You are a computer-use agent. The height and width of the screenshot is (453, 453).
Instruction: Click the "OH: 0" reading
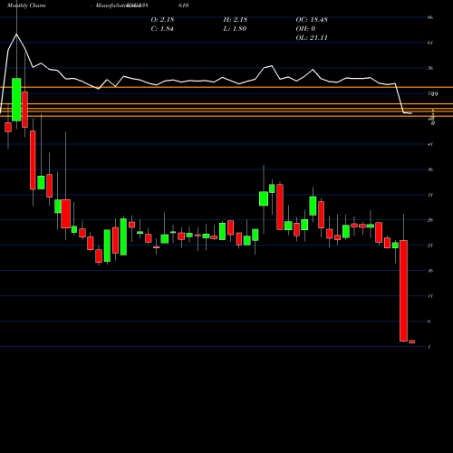coord(305,29)
